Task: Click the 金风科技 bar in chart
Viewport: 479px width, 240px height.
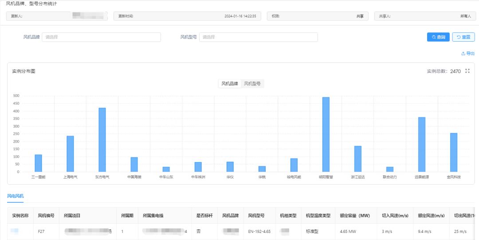Action: coord(454,152)
